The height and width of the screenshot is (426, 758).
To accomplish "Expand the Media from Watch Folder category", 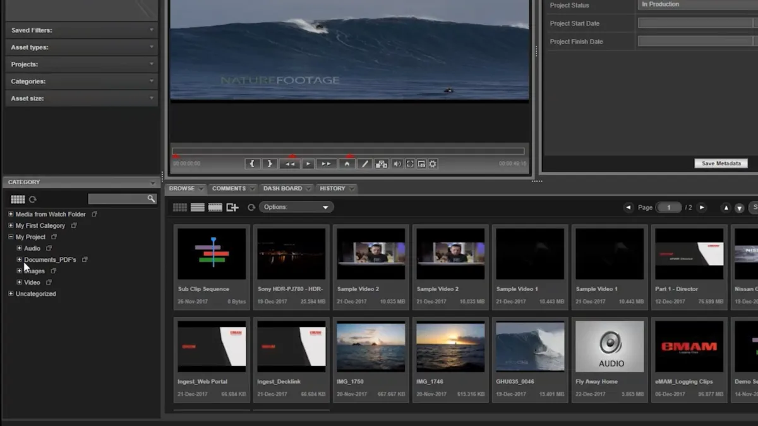I will 11,215.
